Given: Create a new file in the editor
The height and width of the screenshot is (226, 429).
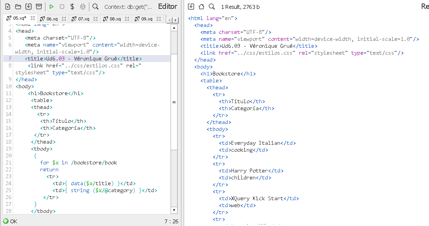Looking at the screenshot, I should tap(8, 7).
